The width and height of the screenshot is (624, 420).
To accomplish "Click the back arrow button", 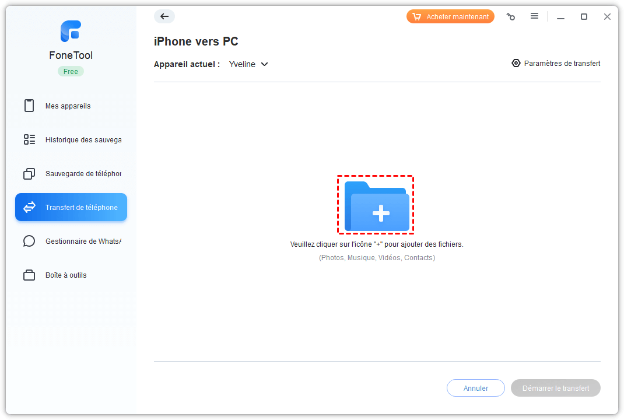I will pyautogui.click(x=164, y=16).
